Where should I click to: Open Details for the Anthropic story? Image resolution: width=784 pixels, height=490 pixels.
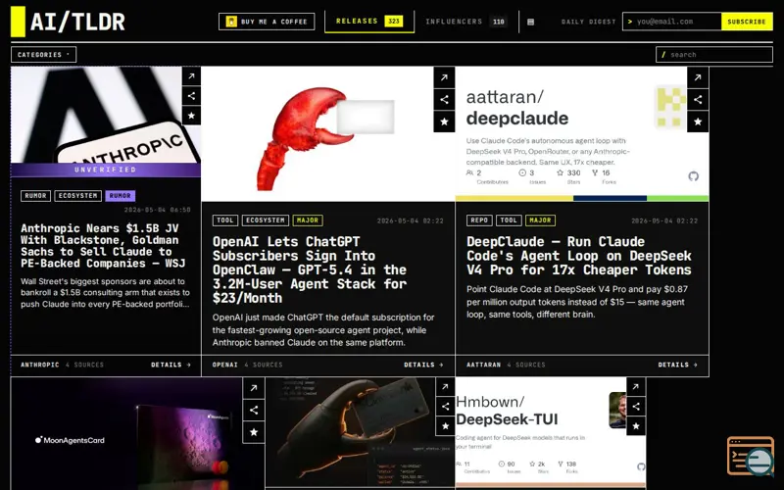171,365
